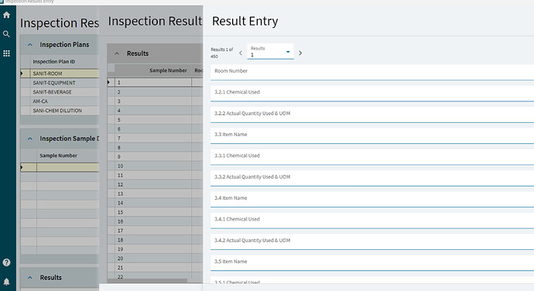The width and height of the screenshot is (534, 291).
Task: Click the 3.3.1 Chemical Used field
Action: coord(372,157)
